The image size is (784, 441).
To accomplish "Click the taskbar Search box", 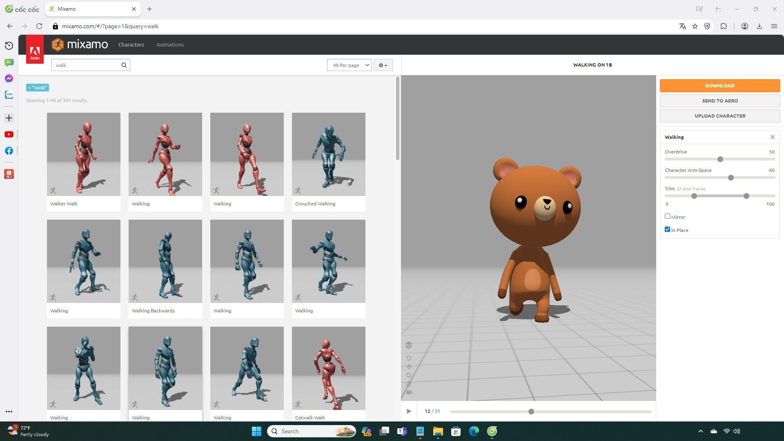I will click(x=312, y=431).
